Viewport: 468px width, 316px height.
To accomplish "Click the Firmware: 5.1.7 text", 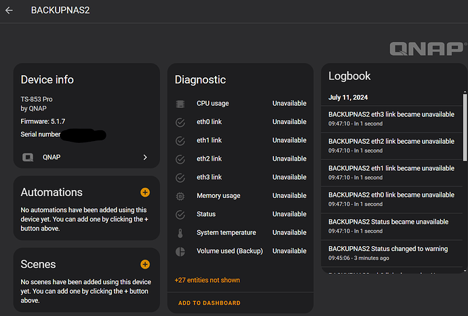I will click(x=43, y=121).
